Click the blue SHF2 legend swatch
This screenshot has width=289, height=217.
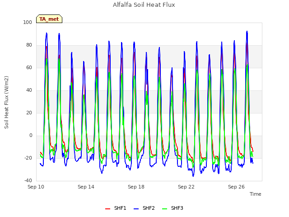136,209
